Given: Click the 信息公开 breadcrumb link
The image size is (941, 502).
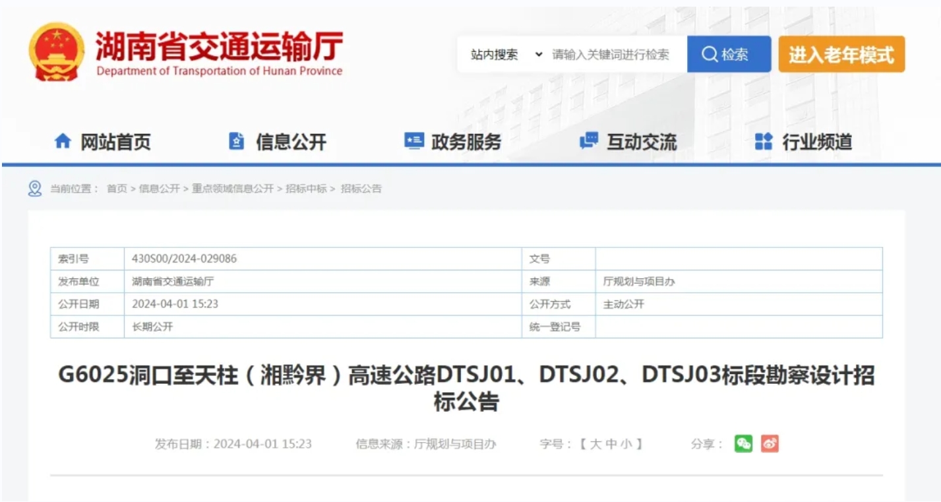Looking at the screenshot, I should coord(159,189).
